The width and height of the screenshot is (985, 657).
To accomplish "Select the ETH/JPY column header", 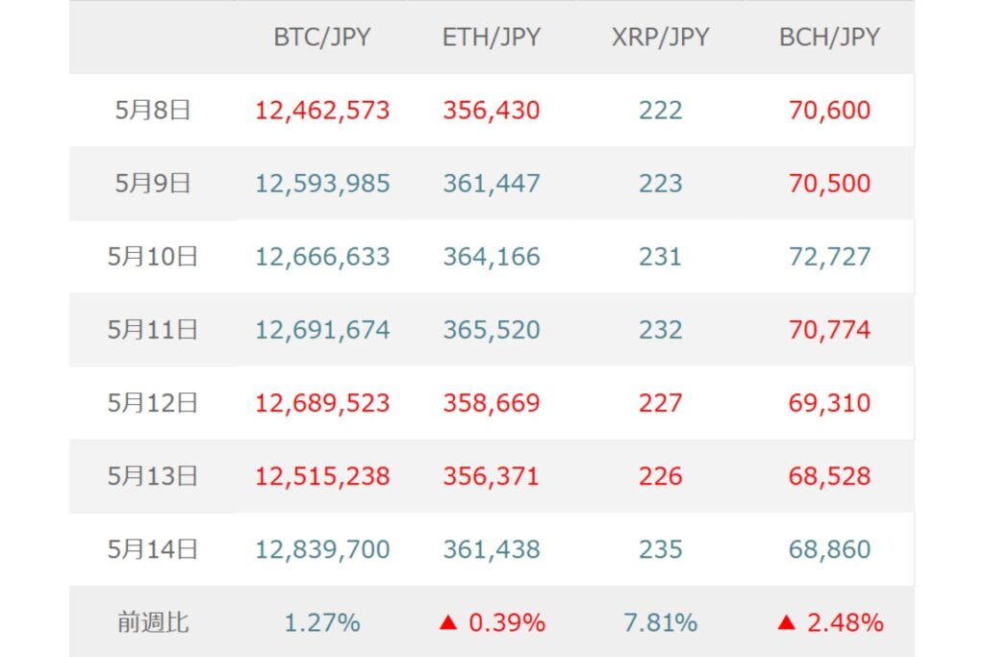I will (492, 38).
